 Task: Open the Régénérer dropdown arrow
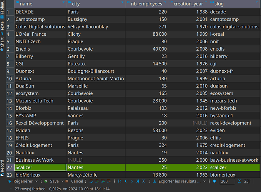tap(37, 181)
